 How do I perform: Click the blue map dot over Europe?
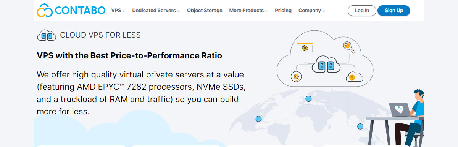point(308,99)
